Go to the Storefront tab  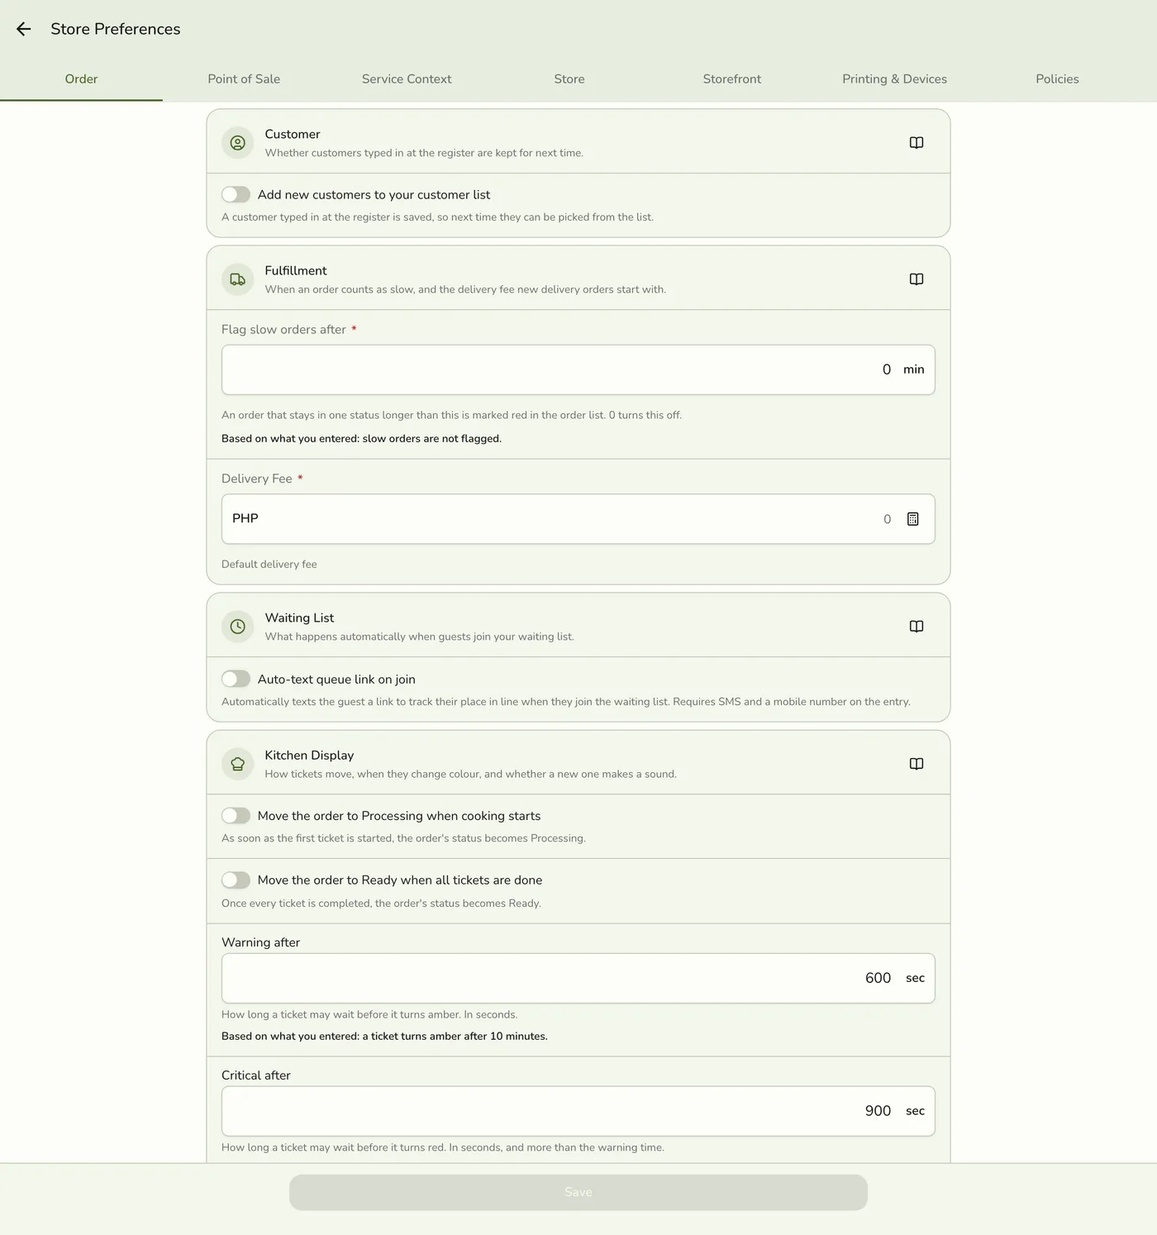click(x=732, y=79)
